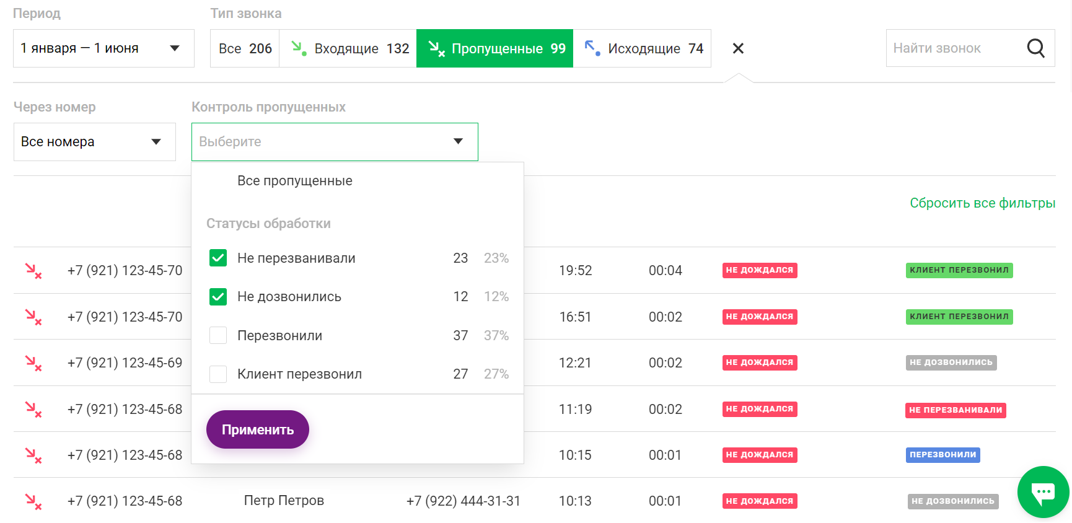Screen dimensions: 1072x523
Task: Collapse the Контроль пропущенных dropdown
Action: click(335, 142)
